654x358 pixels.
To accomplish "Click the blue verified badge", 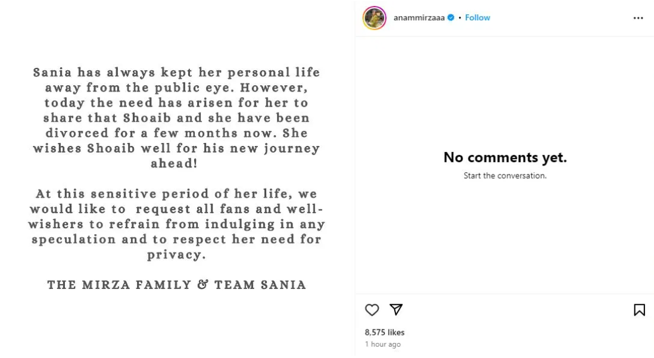I will (x=450, y=18).
